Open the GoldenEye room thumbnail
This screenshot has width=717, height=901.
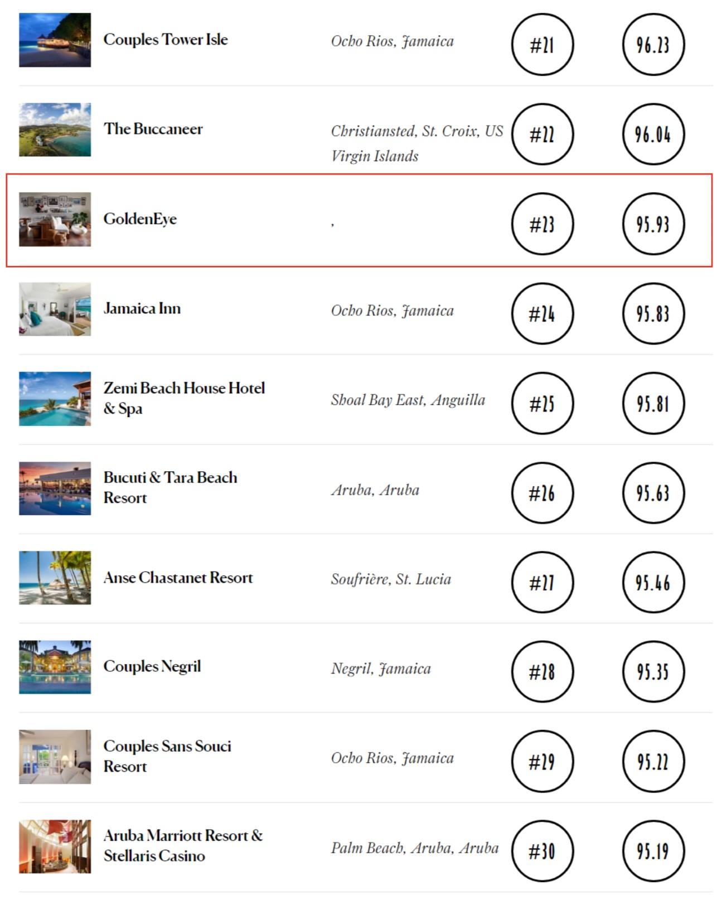pyautogui.click(x=55, y=219)
